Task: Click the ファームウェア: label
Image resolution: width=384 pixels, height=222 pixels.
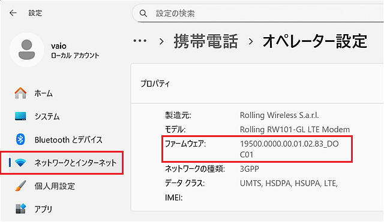Action: point(185,144)
